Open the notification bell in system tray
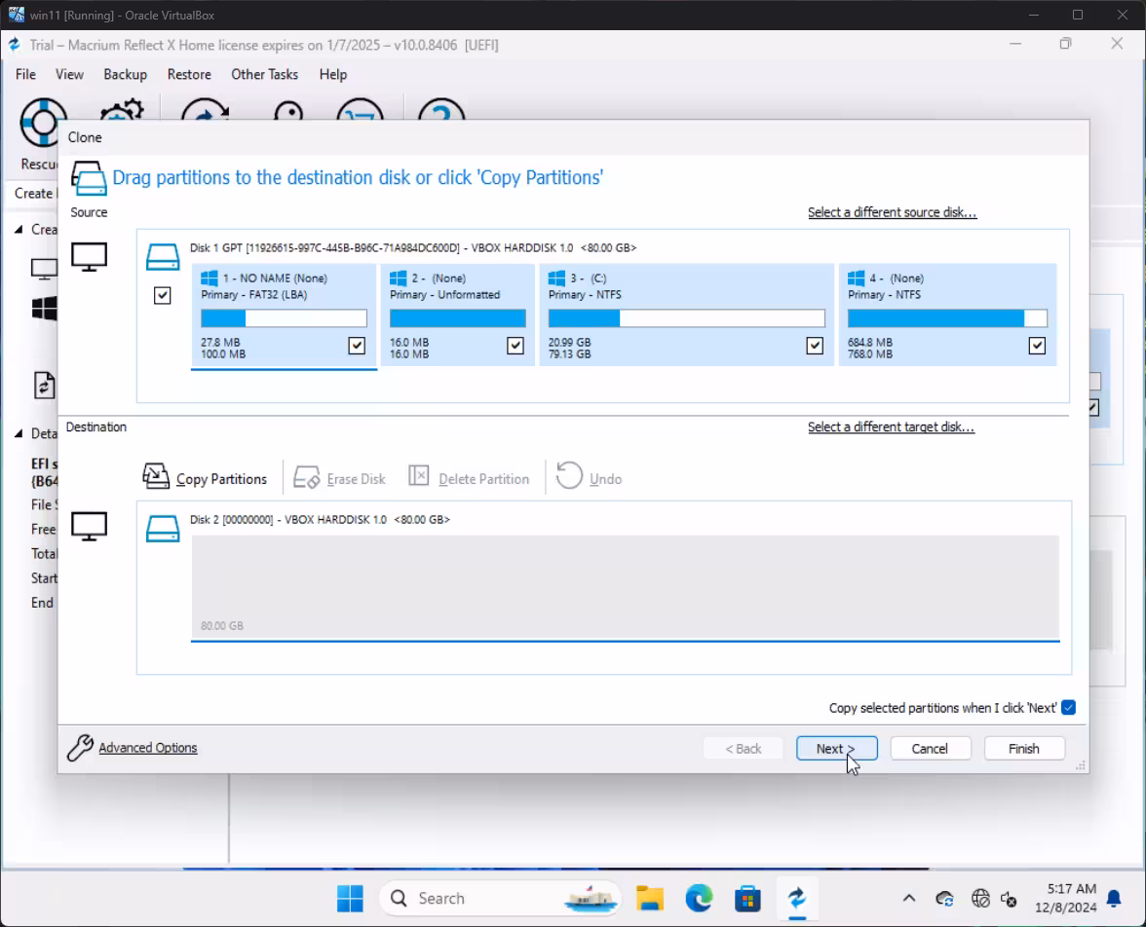Screen dimensions: 1146x927 pos(1114,899)
